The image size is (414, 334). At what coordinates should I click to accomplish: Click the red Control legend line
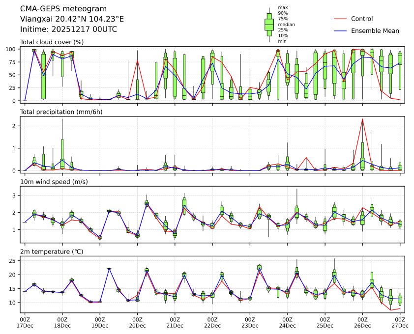(340, 19)
